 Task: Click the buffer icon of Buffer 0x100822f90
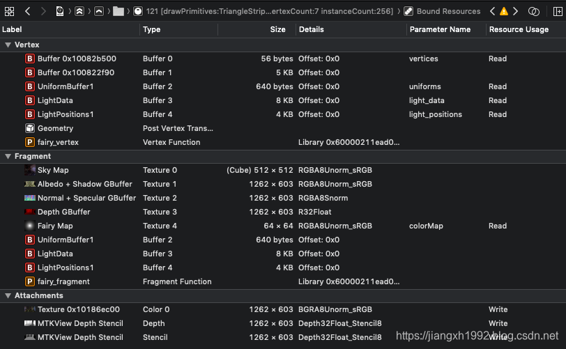pos(29,72)
